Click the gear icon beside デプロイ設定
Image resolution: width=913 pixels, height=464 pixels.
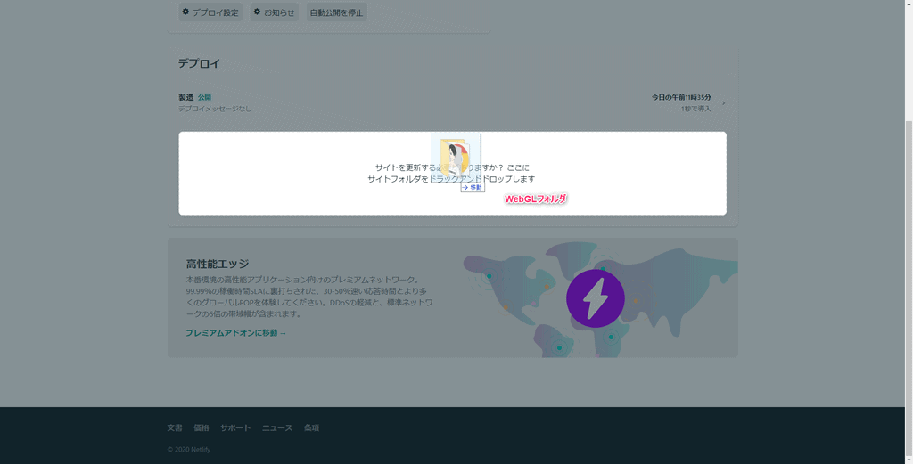(185, 12)
